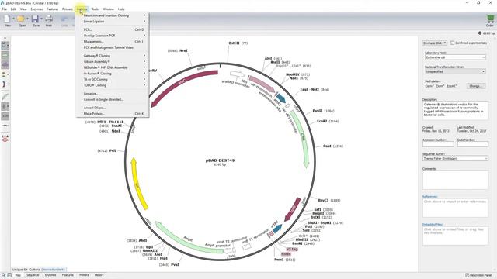Viewport: 497px width, 279px height.
Task: Open the Laboratory Host combo box
Action: (x=455, y=57)
